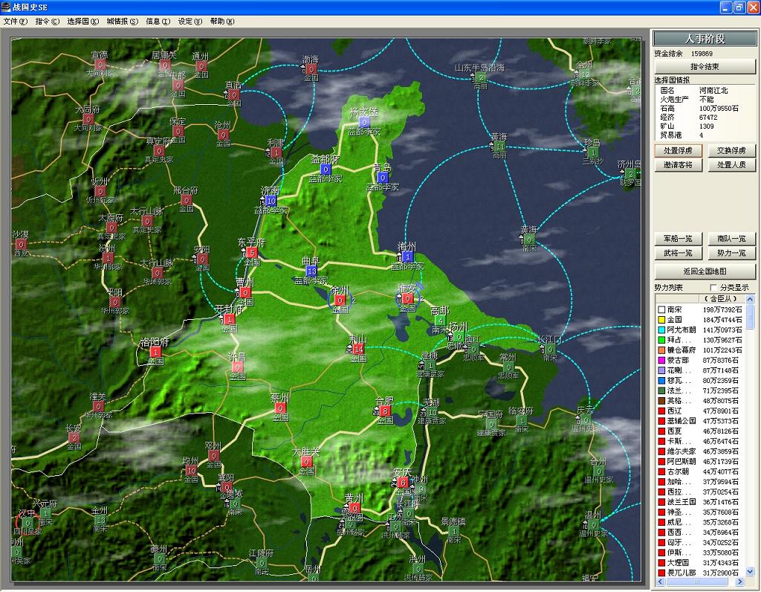761x592 pixels.
Task: Select the 洛阳府 city marker
Action: (155, 351)
